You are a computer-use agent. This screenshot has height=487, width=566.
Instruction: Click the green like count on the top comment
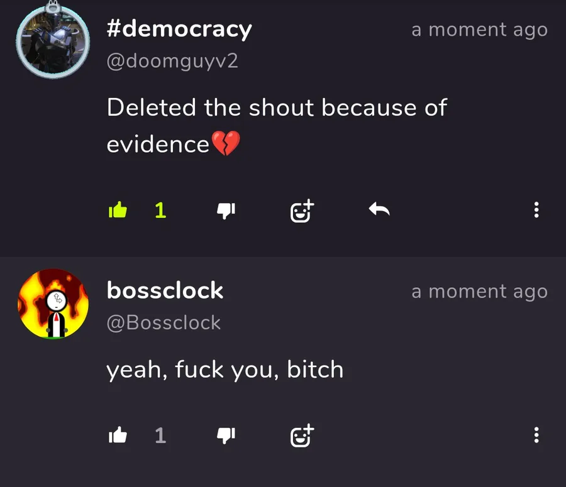(160, 211)
